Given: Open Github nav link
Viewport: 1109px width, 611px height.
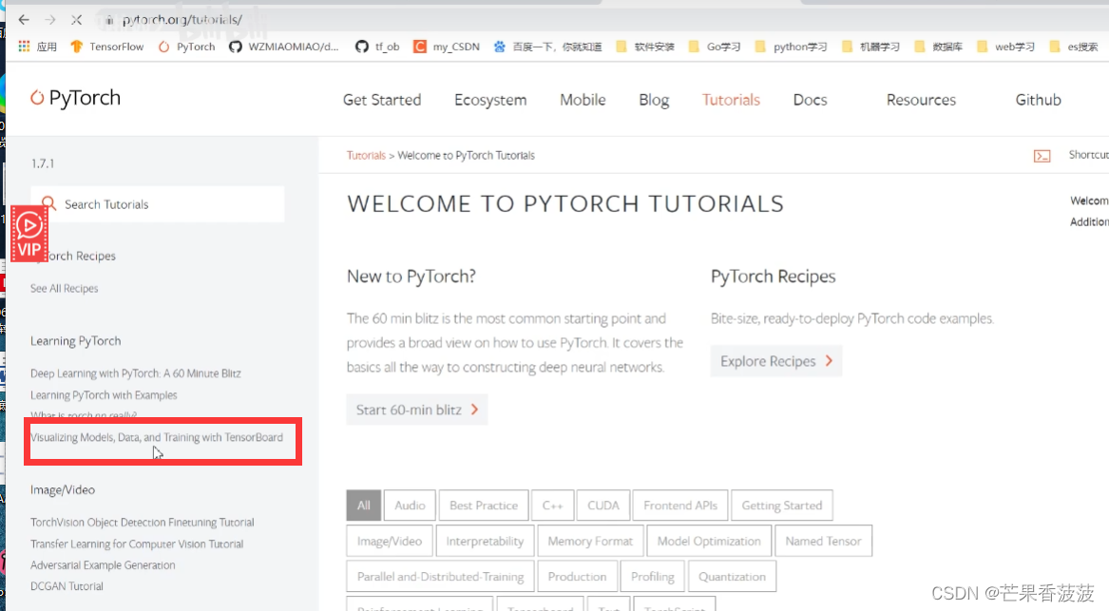Looking at the screenshot, I should tap(1039, 100).
